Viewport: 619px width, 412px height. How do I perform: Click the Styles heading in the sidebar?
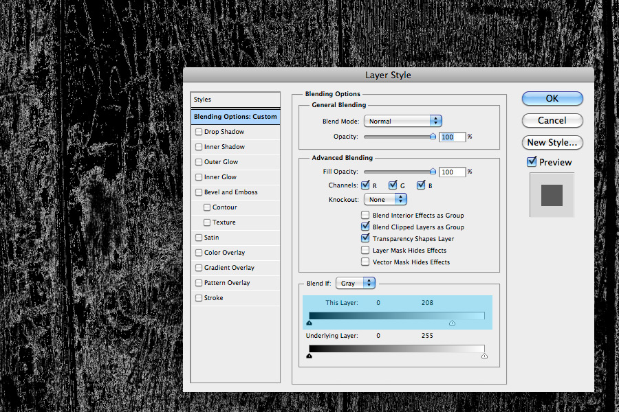click(202, 99)
